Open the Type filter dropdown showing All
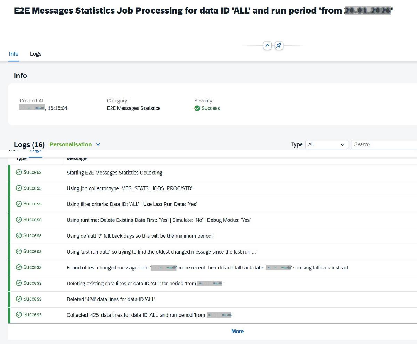Screen dimensions: 417x344 326,145
